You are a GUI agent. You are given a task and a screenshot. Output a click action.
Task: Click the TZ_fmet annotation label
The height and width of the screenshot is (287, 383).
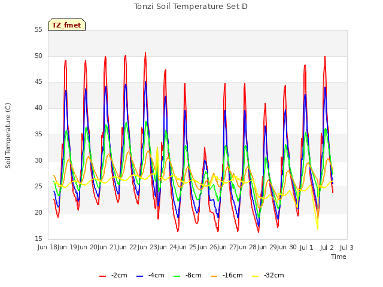point(66,25)
